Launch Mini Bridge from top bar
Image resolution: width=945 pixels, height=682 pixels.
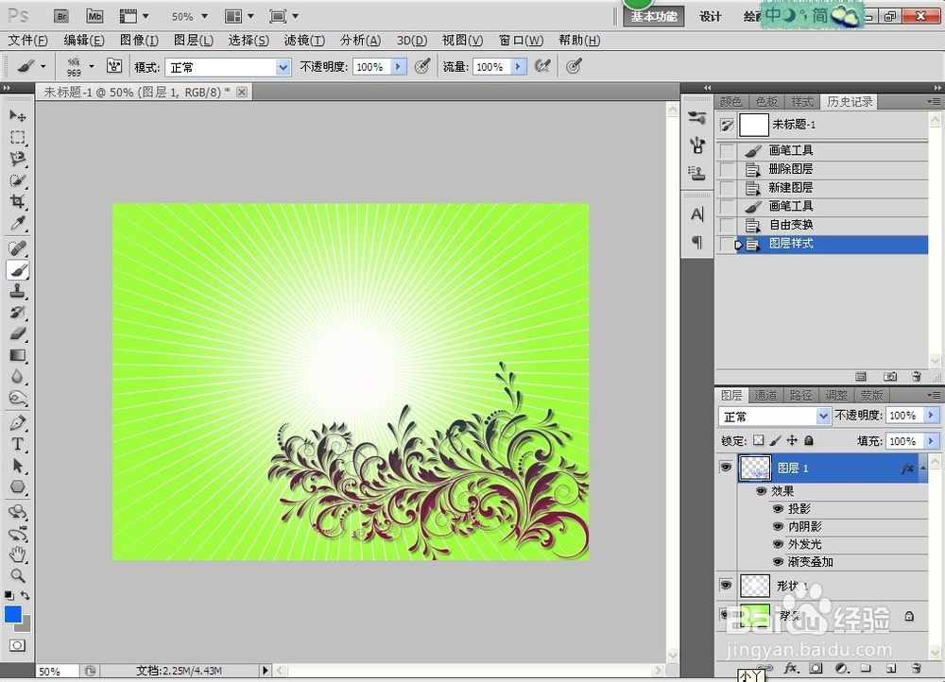(94, 16)
